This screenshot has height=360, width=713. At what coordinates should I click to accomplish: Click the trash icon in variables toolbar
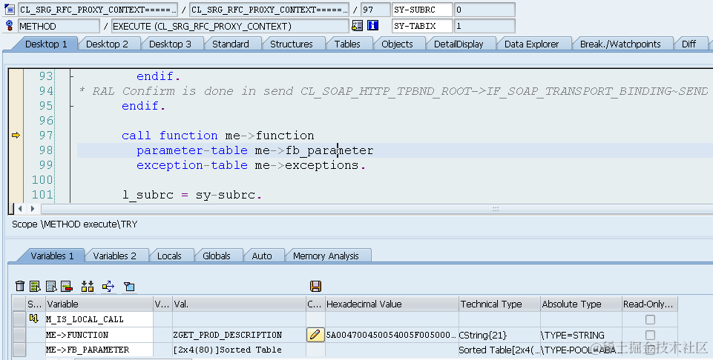tap(19, 286)
